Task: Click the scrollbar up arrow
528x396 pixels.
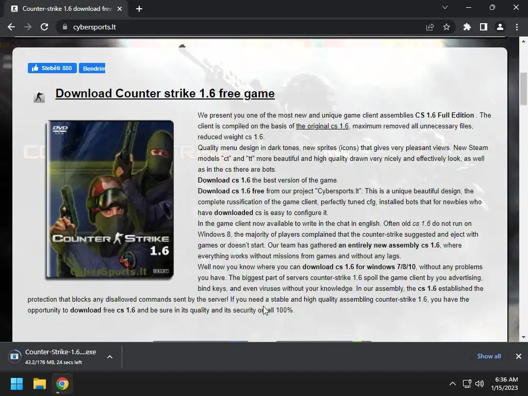Action: [x=524, y=41]
